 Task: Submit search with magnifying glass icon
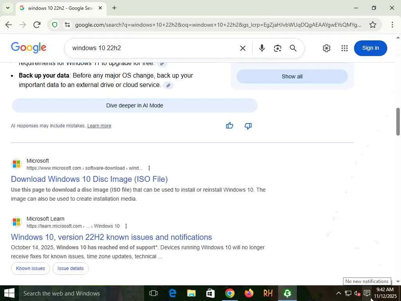pyautogui.click(x=293, y=48)
